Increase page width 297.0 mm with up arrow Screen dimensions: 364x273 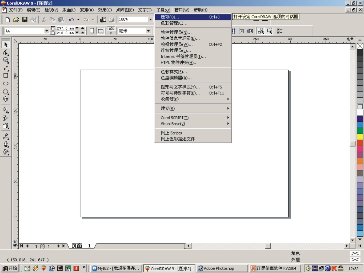83,28
